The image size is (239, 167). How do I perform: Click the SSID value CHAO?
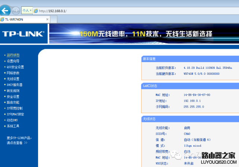[x=187, y=134]
